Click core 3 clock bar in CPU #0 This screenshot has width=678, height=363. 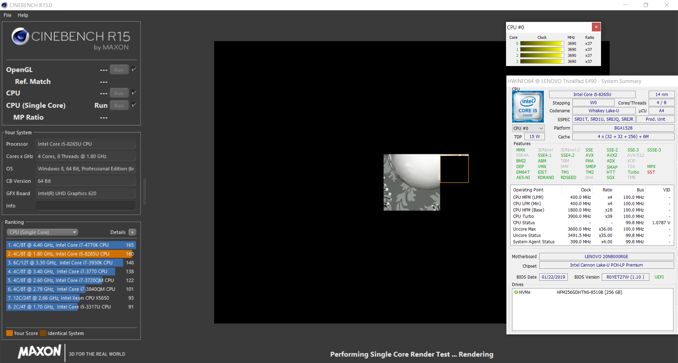[x=542, y=61]
